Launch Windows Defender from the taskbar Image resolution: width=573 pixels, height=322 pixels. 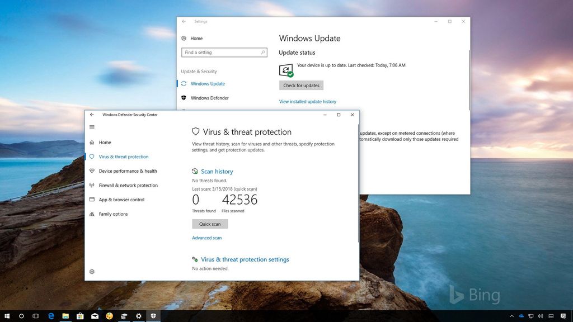(153, 316)
